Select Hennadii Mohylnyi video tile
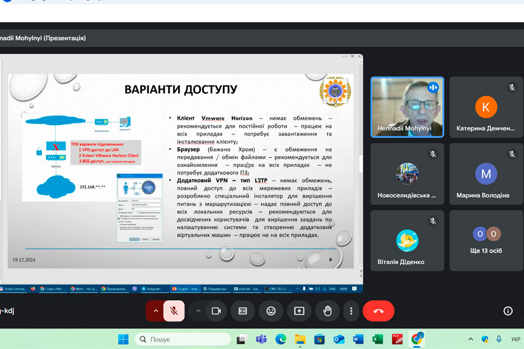Screen dimensions: 524x349 pyautogui.click(x=407, y=107)
